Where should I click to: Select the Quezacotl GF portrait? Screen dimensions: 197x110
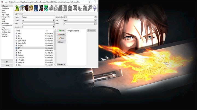click(x=17, y=8)
